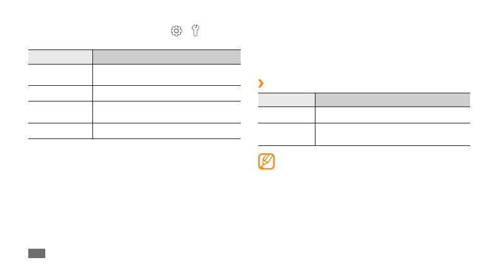This screenshot has width=499, height=270.
Task: Click last row's wide cell in the four-row table
Action: [x=167, y=130]
